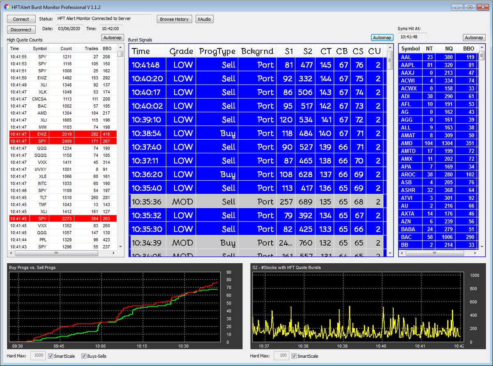Viewport: 493px width, 366px height.
Task: Minimize the HFTAlert window
Action: coord(457,7)
